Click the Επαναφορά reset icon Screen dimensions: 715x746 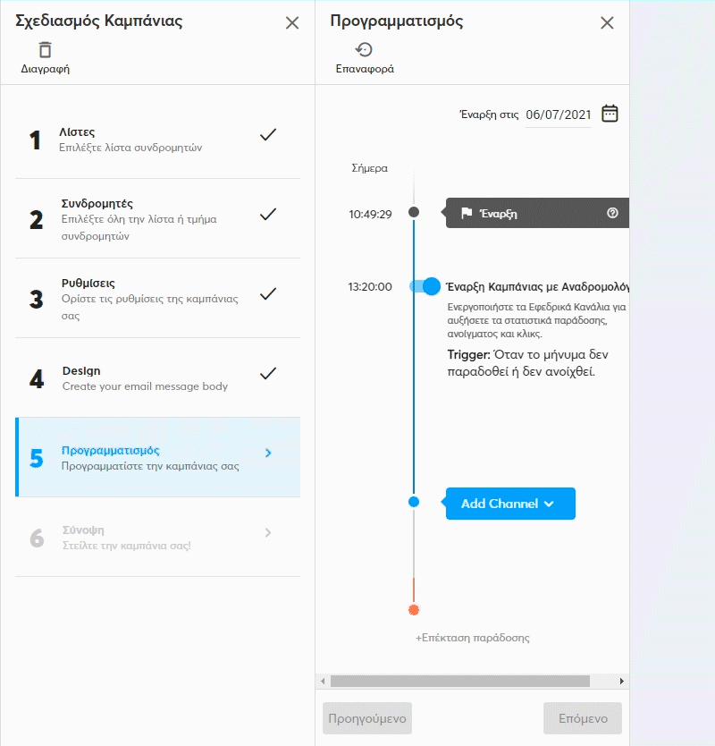(364, 51)
